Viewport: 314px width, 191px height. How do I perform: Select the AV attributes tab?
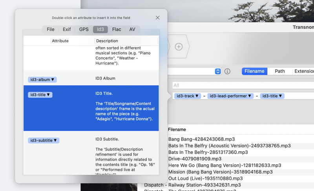[x=132, y=29]
